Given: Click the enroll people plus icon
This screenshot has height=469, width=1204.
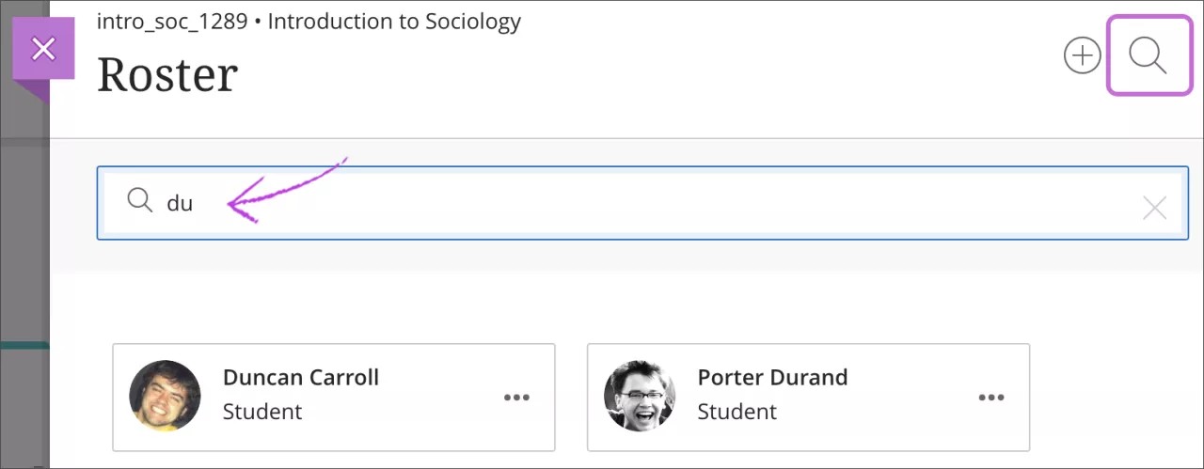Looking at the screenshot, I should [1082, 56].
